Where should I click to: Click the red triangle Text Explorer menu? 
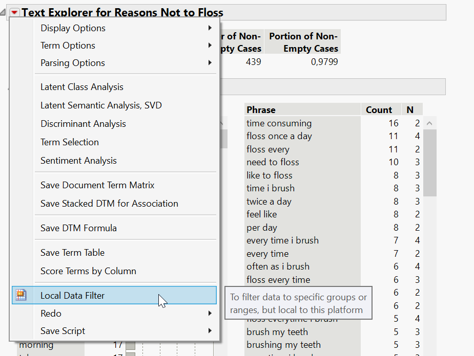[15, 13]
